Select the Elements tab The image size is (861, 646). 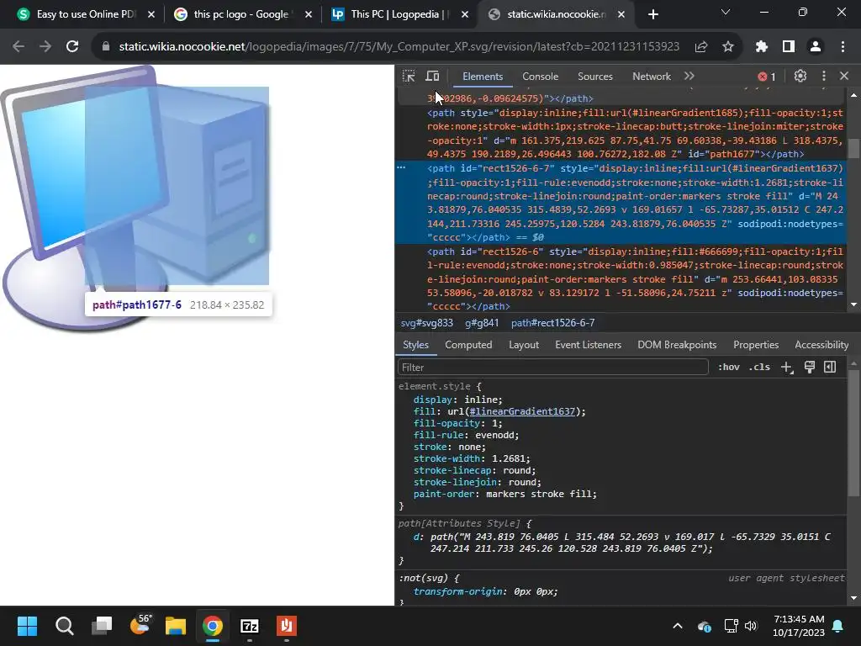coord(483,77)
